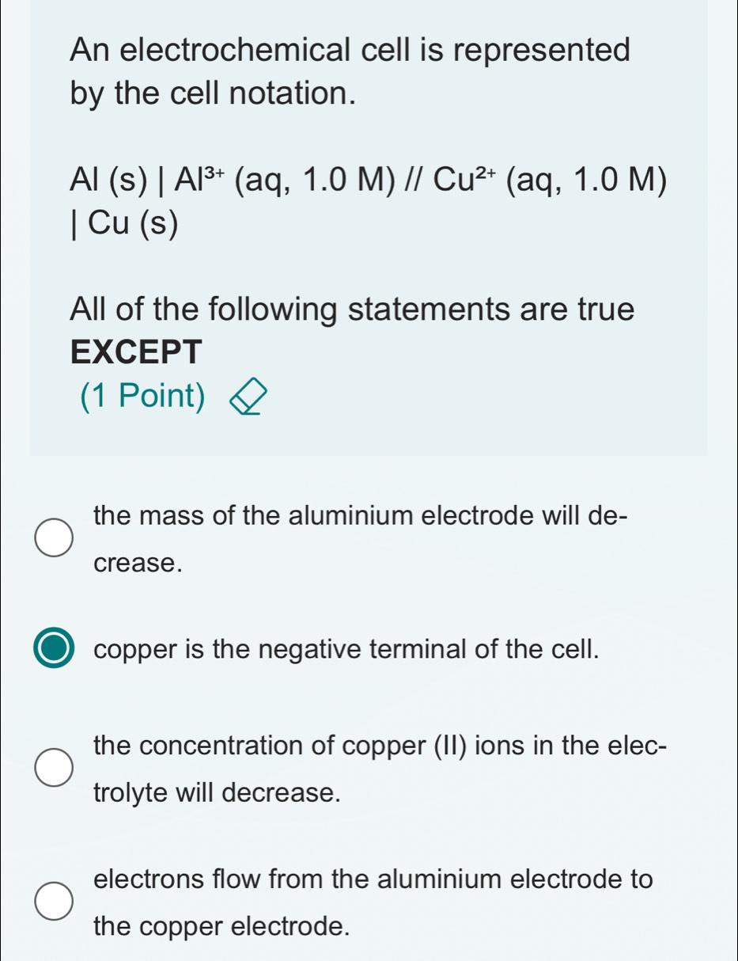The image size is (738, 961).
Task: Click the third option's radio circle
Action: click(52, 768)
